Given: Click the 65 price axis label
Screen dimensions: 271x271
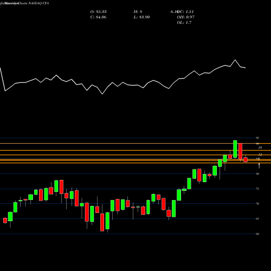Looking at the screenshot, I should click(x=257, y=218).
